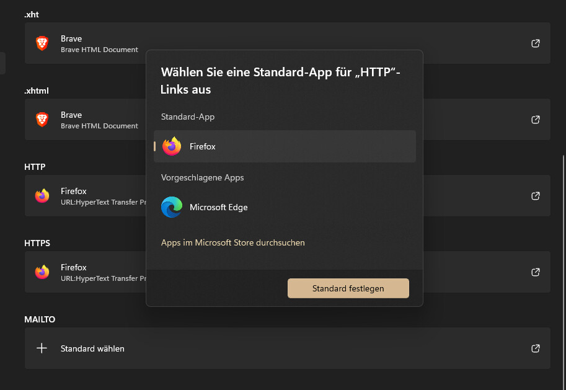Open external link icon for .xhtml row
This screenshot has height=390, width=566.
click(536, 120)
